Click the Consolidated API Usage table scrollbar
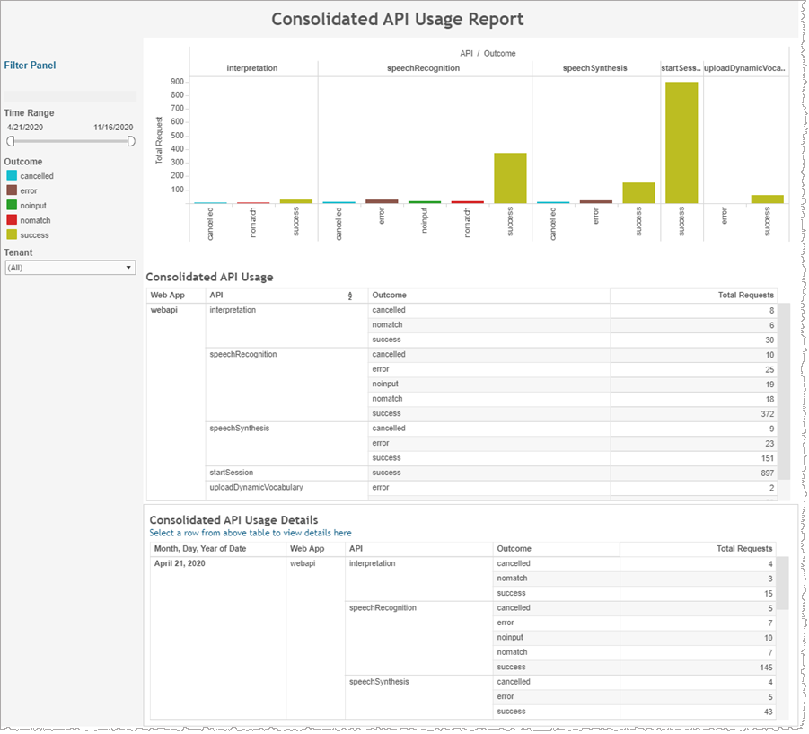 (783, 391)
